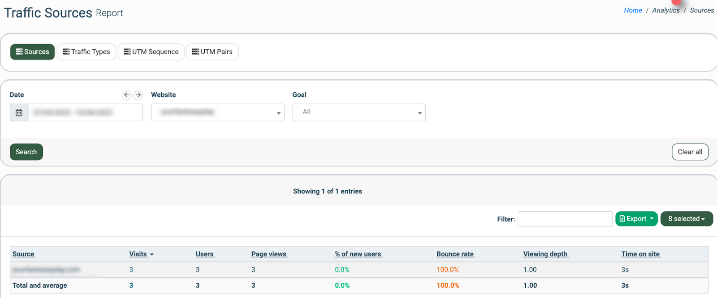The image size is (717, 298).
Task: Open the Export dropdown menu
Action: click(x=636, y=219)
